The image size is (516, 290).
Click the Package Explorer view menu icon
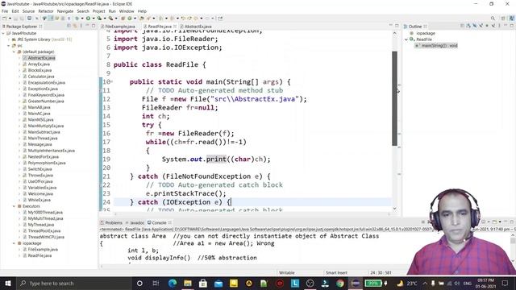tap(81, 26)
